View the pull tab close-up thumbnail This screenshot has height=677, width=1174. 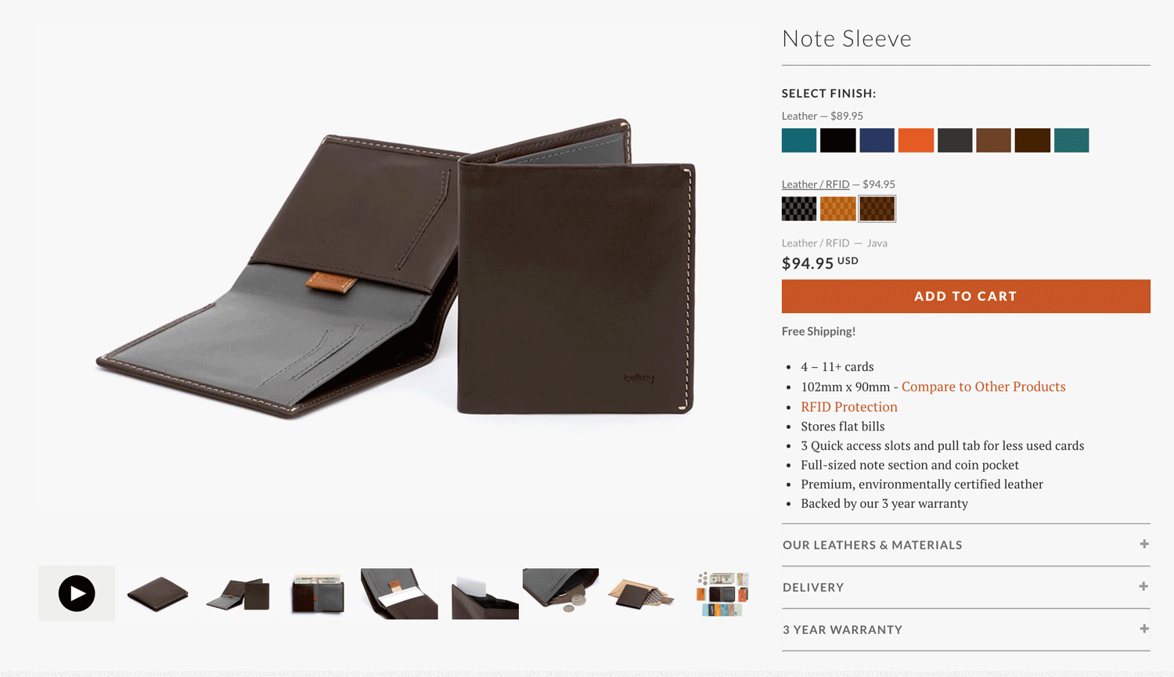click(399, 593)
